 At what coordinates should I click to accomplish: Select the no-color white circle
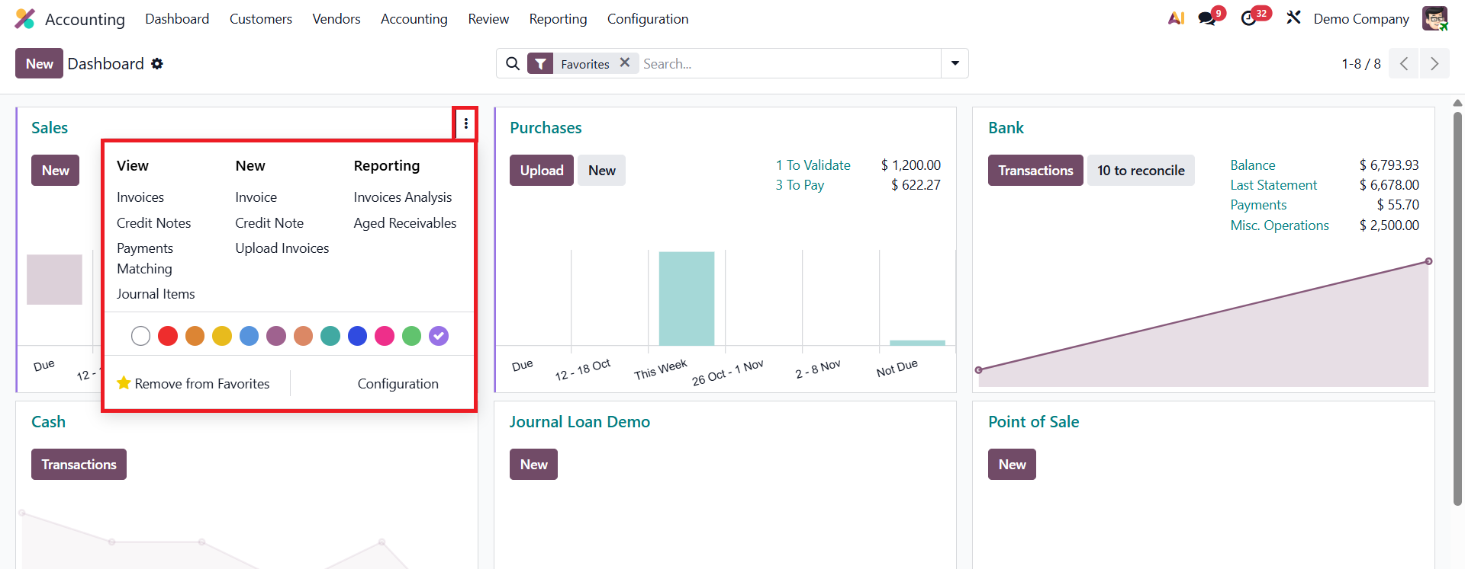pyautogui.click(x=140, y=336)
